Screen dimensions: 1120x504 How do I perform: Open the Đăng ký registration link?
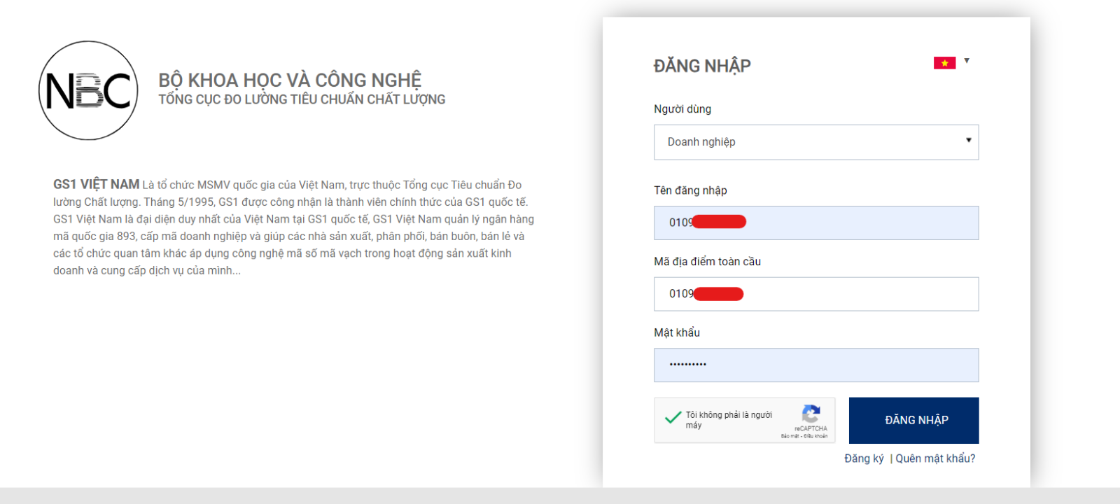pos(864,458)
